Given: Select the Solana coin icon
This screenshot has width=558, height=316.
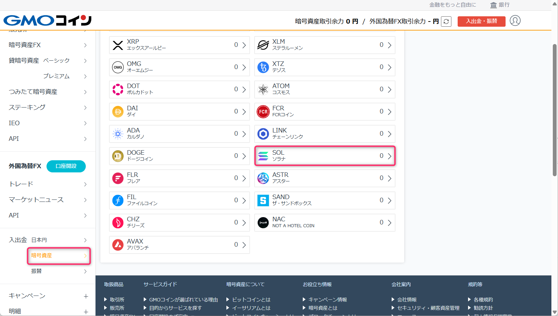Looking at the screenshot, I should 263,156.
